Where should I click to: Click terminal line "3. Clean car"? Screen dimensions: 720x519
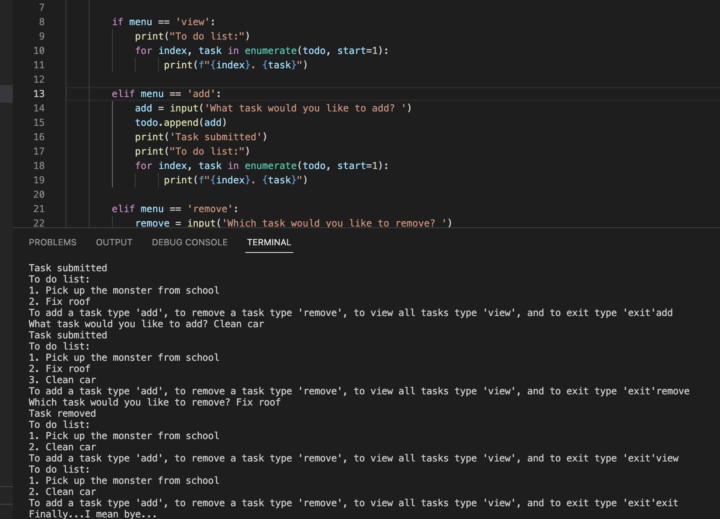pos(62,380)
